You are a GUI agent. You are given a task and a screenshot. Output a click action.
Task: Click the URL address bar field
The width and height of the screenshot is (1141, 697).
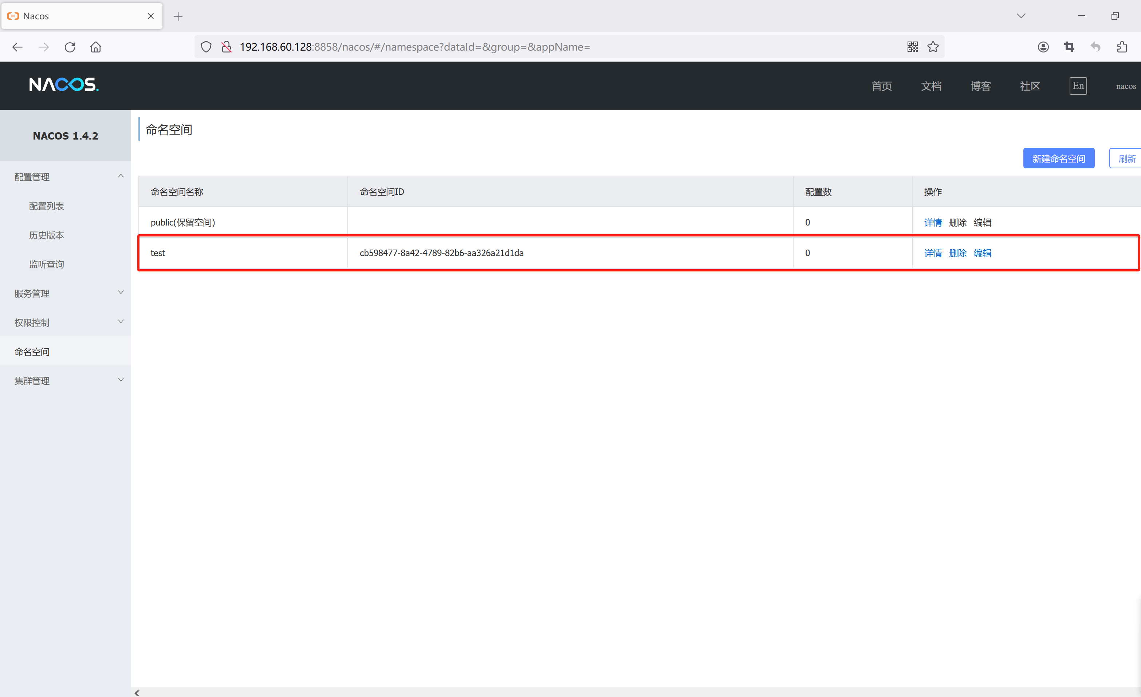coord(570,47)
